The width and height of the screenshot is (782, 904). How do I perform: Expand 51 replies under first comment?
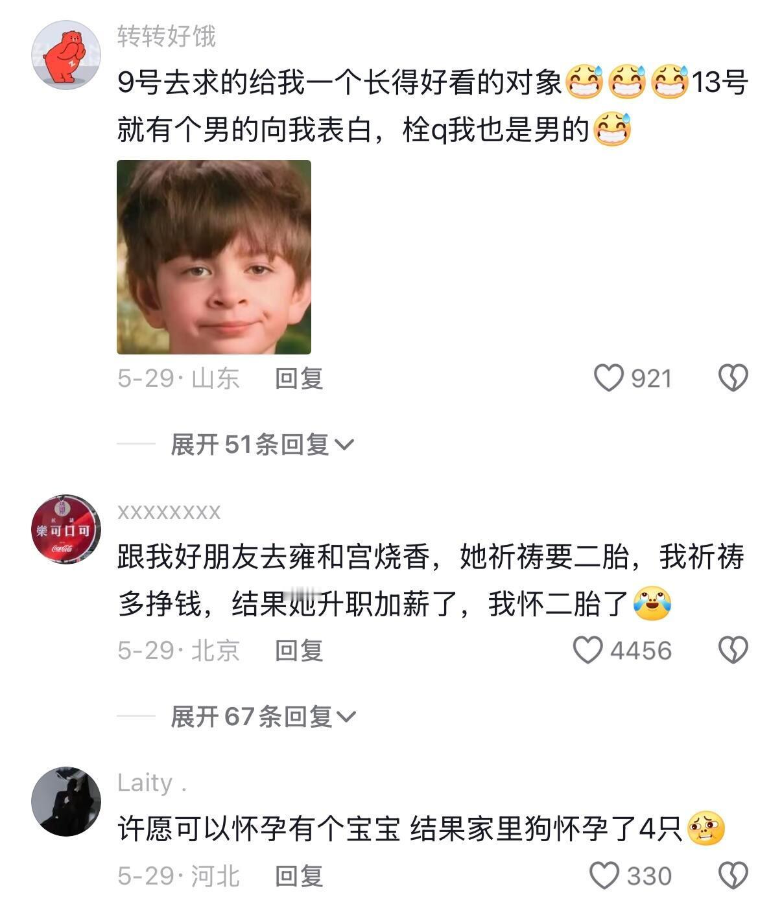262,445
